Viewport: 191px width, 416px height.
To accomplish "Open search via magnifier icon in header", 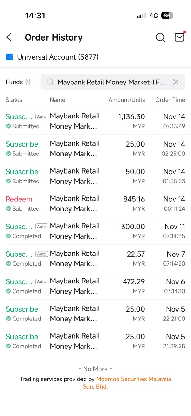I will point(161,37).
